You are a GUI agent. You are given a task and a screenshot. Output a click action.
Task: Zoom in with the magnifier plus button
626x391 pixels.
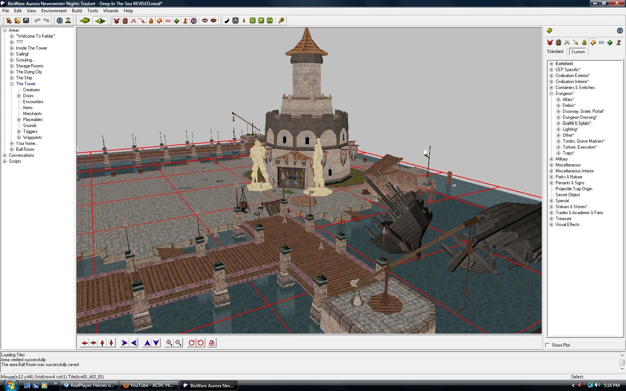[169, 343]
